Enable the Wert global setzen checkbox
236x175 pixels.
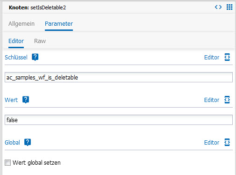coord(7,162)
